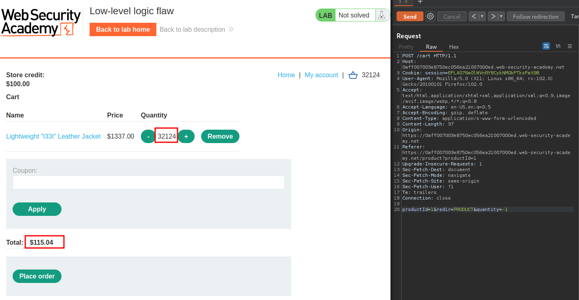Click the Sec-Fetch-Site: same-origin line
579x300 pixels.
(441, 181)
